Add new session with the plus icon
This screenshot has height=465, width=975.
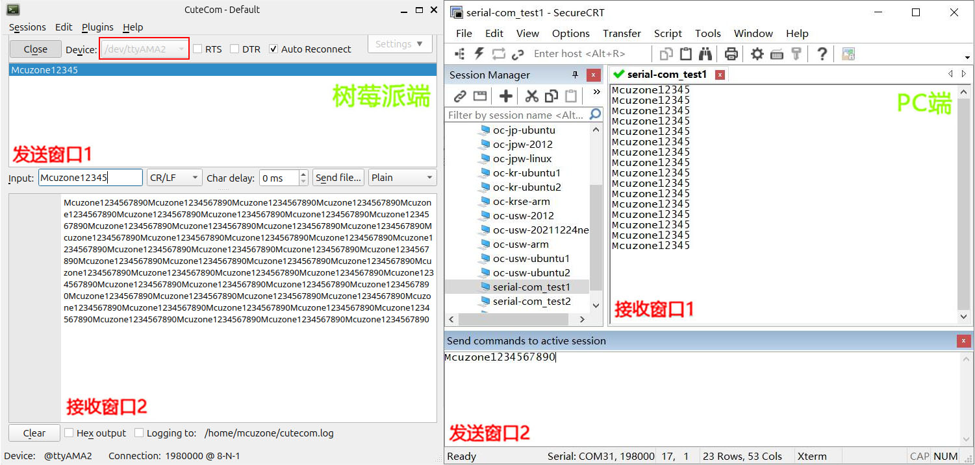505,96
